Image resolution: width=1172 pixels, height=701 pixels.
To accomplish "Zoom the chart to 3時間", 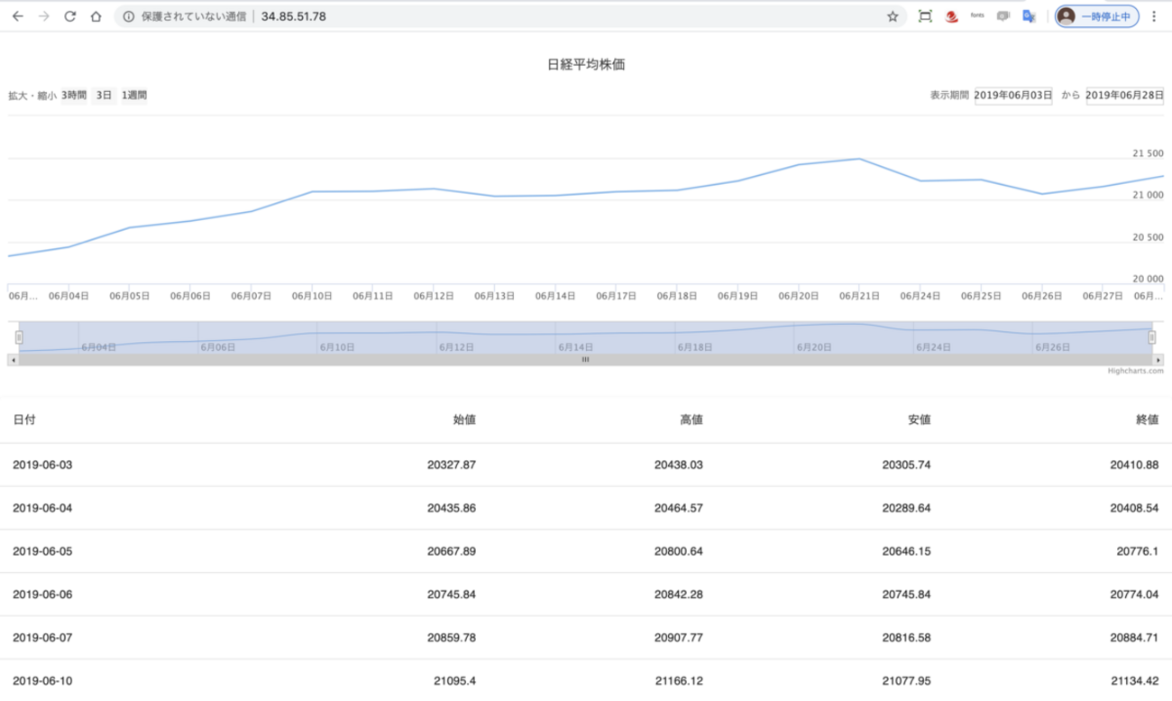I will point(74,96).
